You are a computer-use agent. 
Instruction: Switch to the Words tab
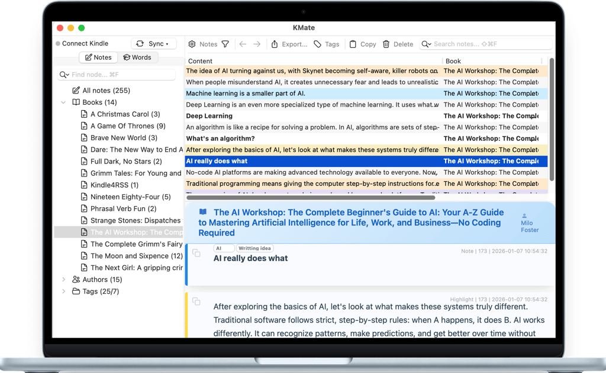[137, 57]
